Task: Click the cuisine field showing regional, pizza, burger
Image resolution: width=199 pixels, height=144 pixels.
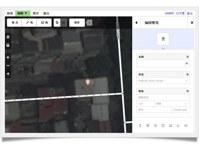Action: (x=163, y=81)
